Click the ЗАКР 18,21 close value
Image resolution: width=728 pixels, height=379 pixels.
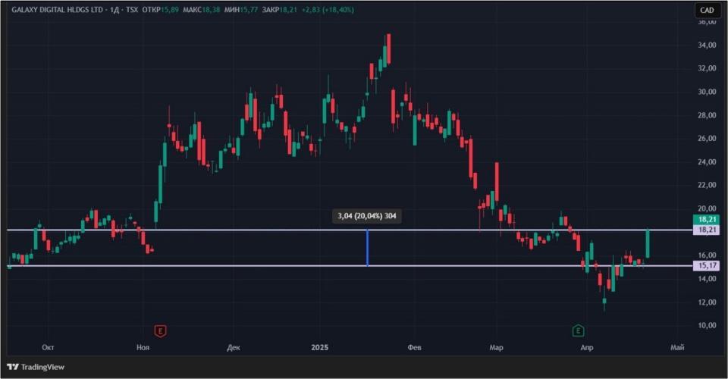point(280,10)
